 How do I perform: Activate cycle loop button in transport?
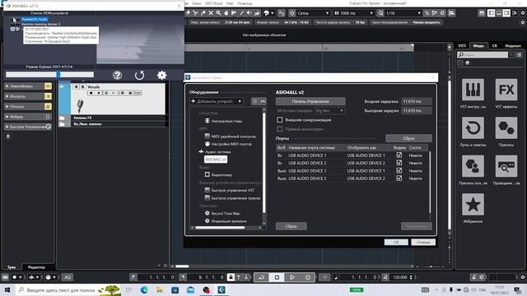[261, 277]
